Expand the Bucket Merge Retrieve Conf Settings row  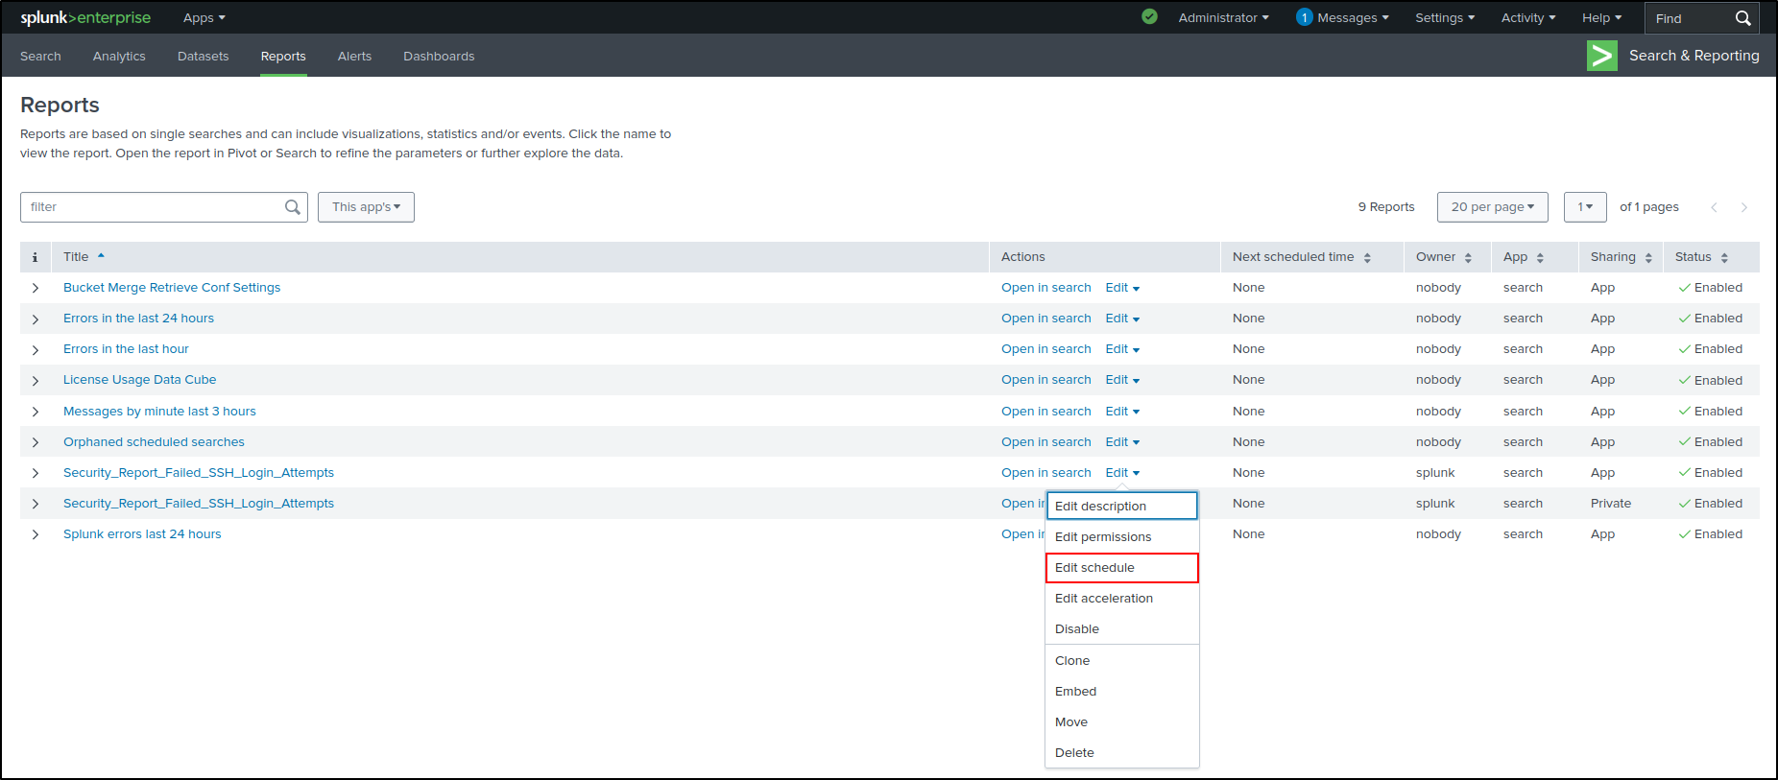tap(36, 288)
